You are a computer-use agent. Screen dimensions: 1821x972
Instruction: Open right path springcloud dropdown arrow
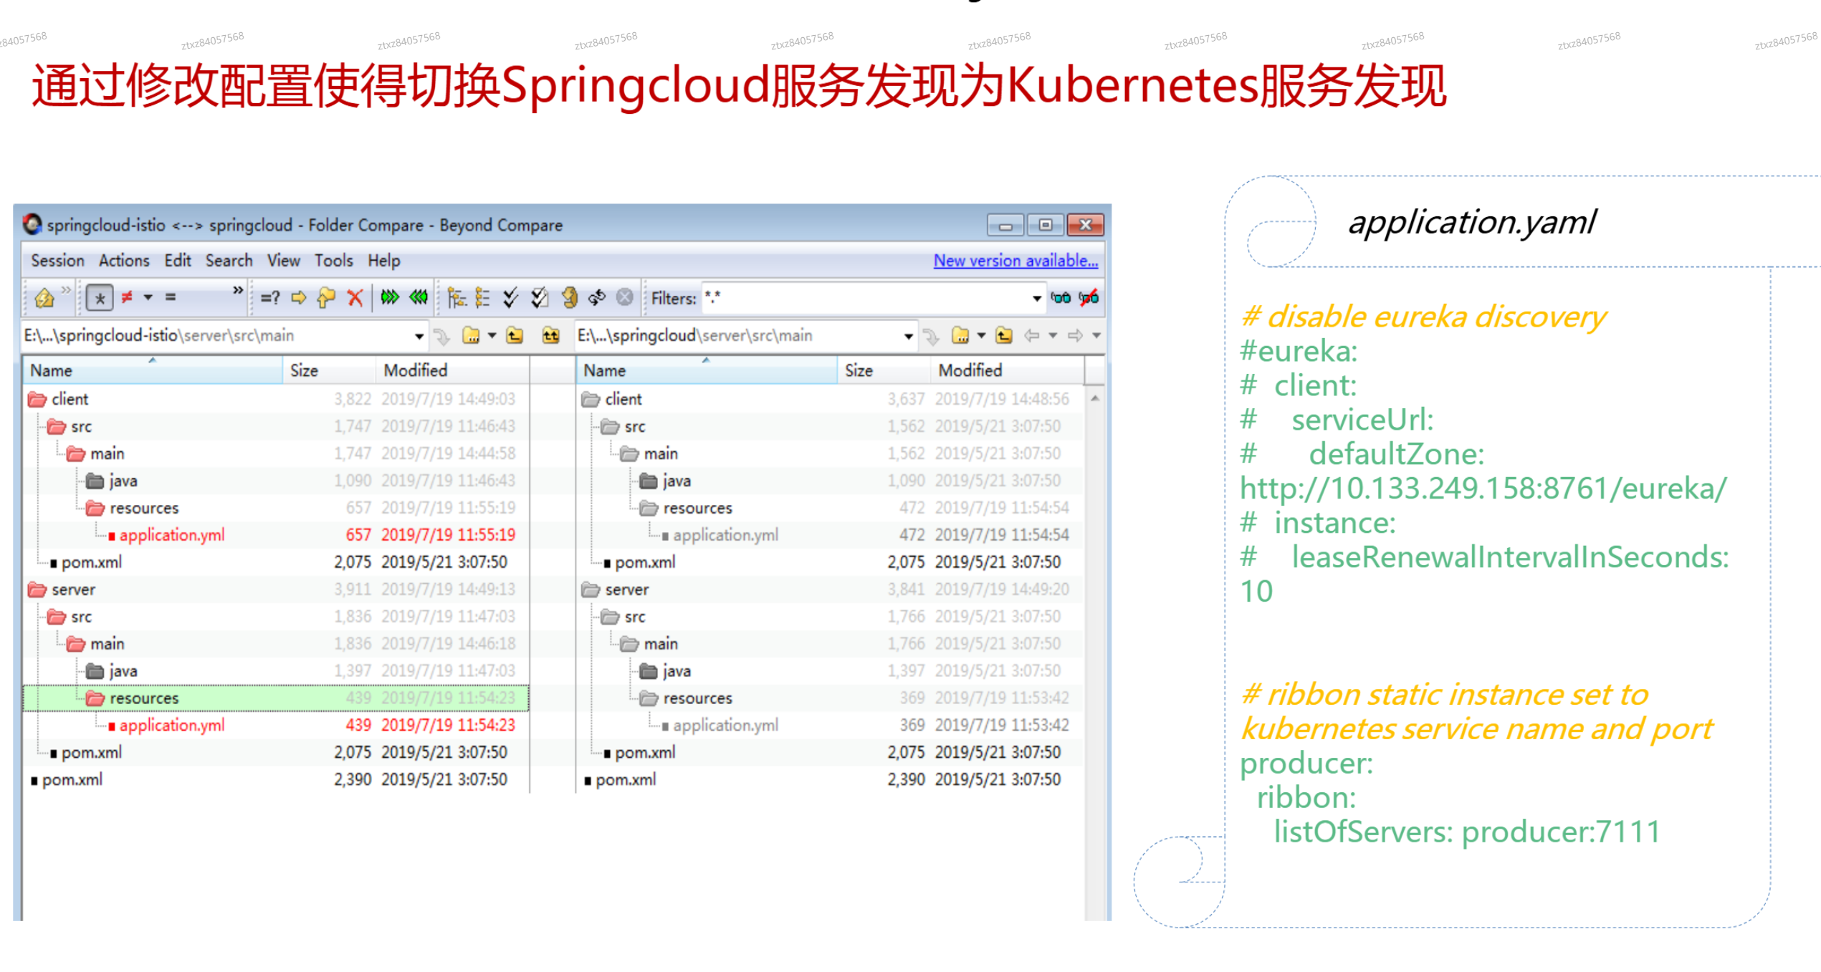[x=908, y=336]
